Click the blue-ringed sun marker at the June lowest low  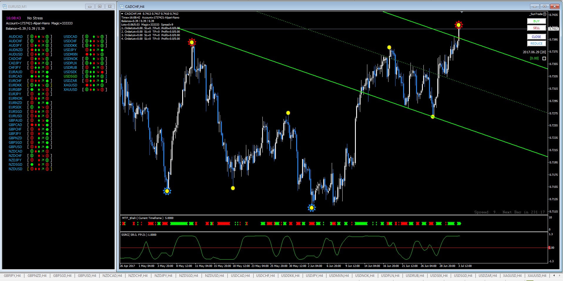311,208
